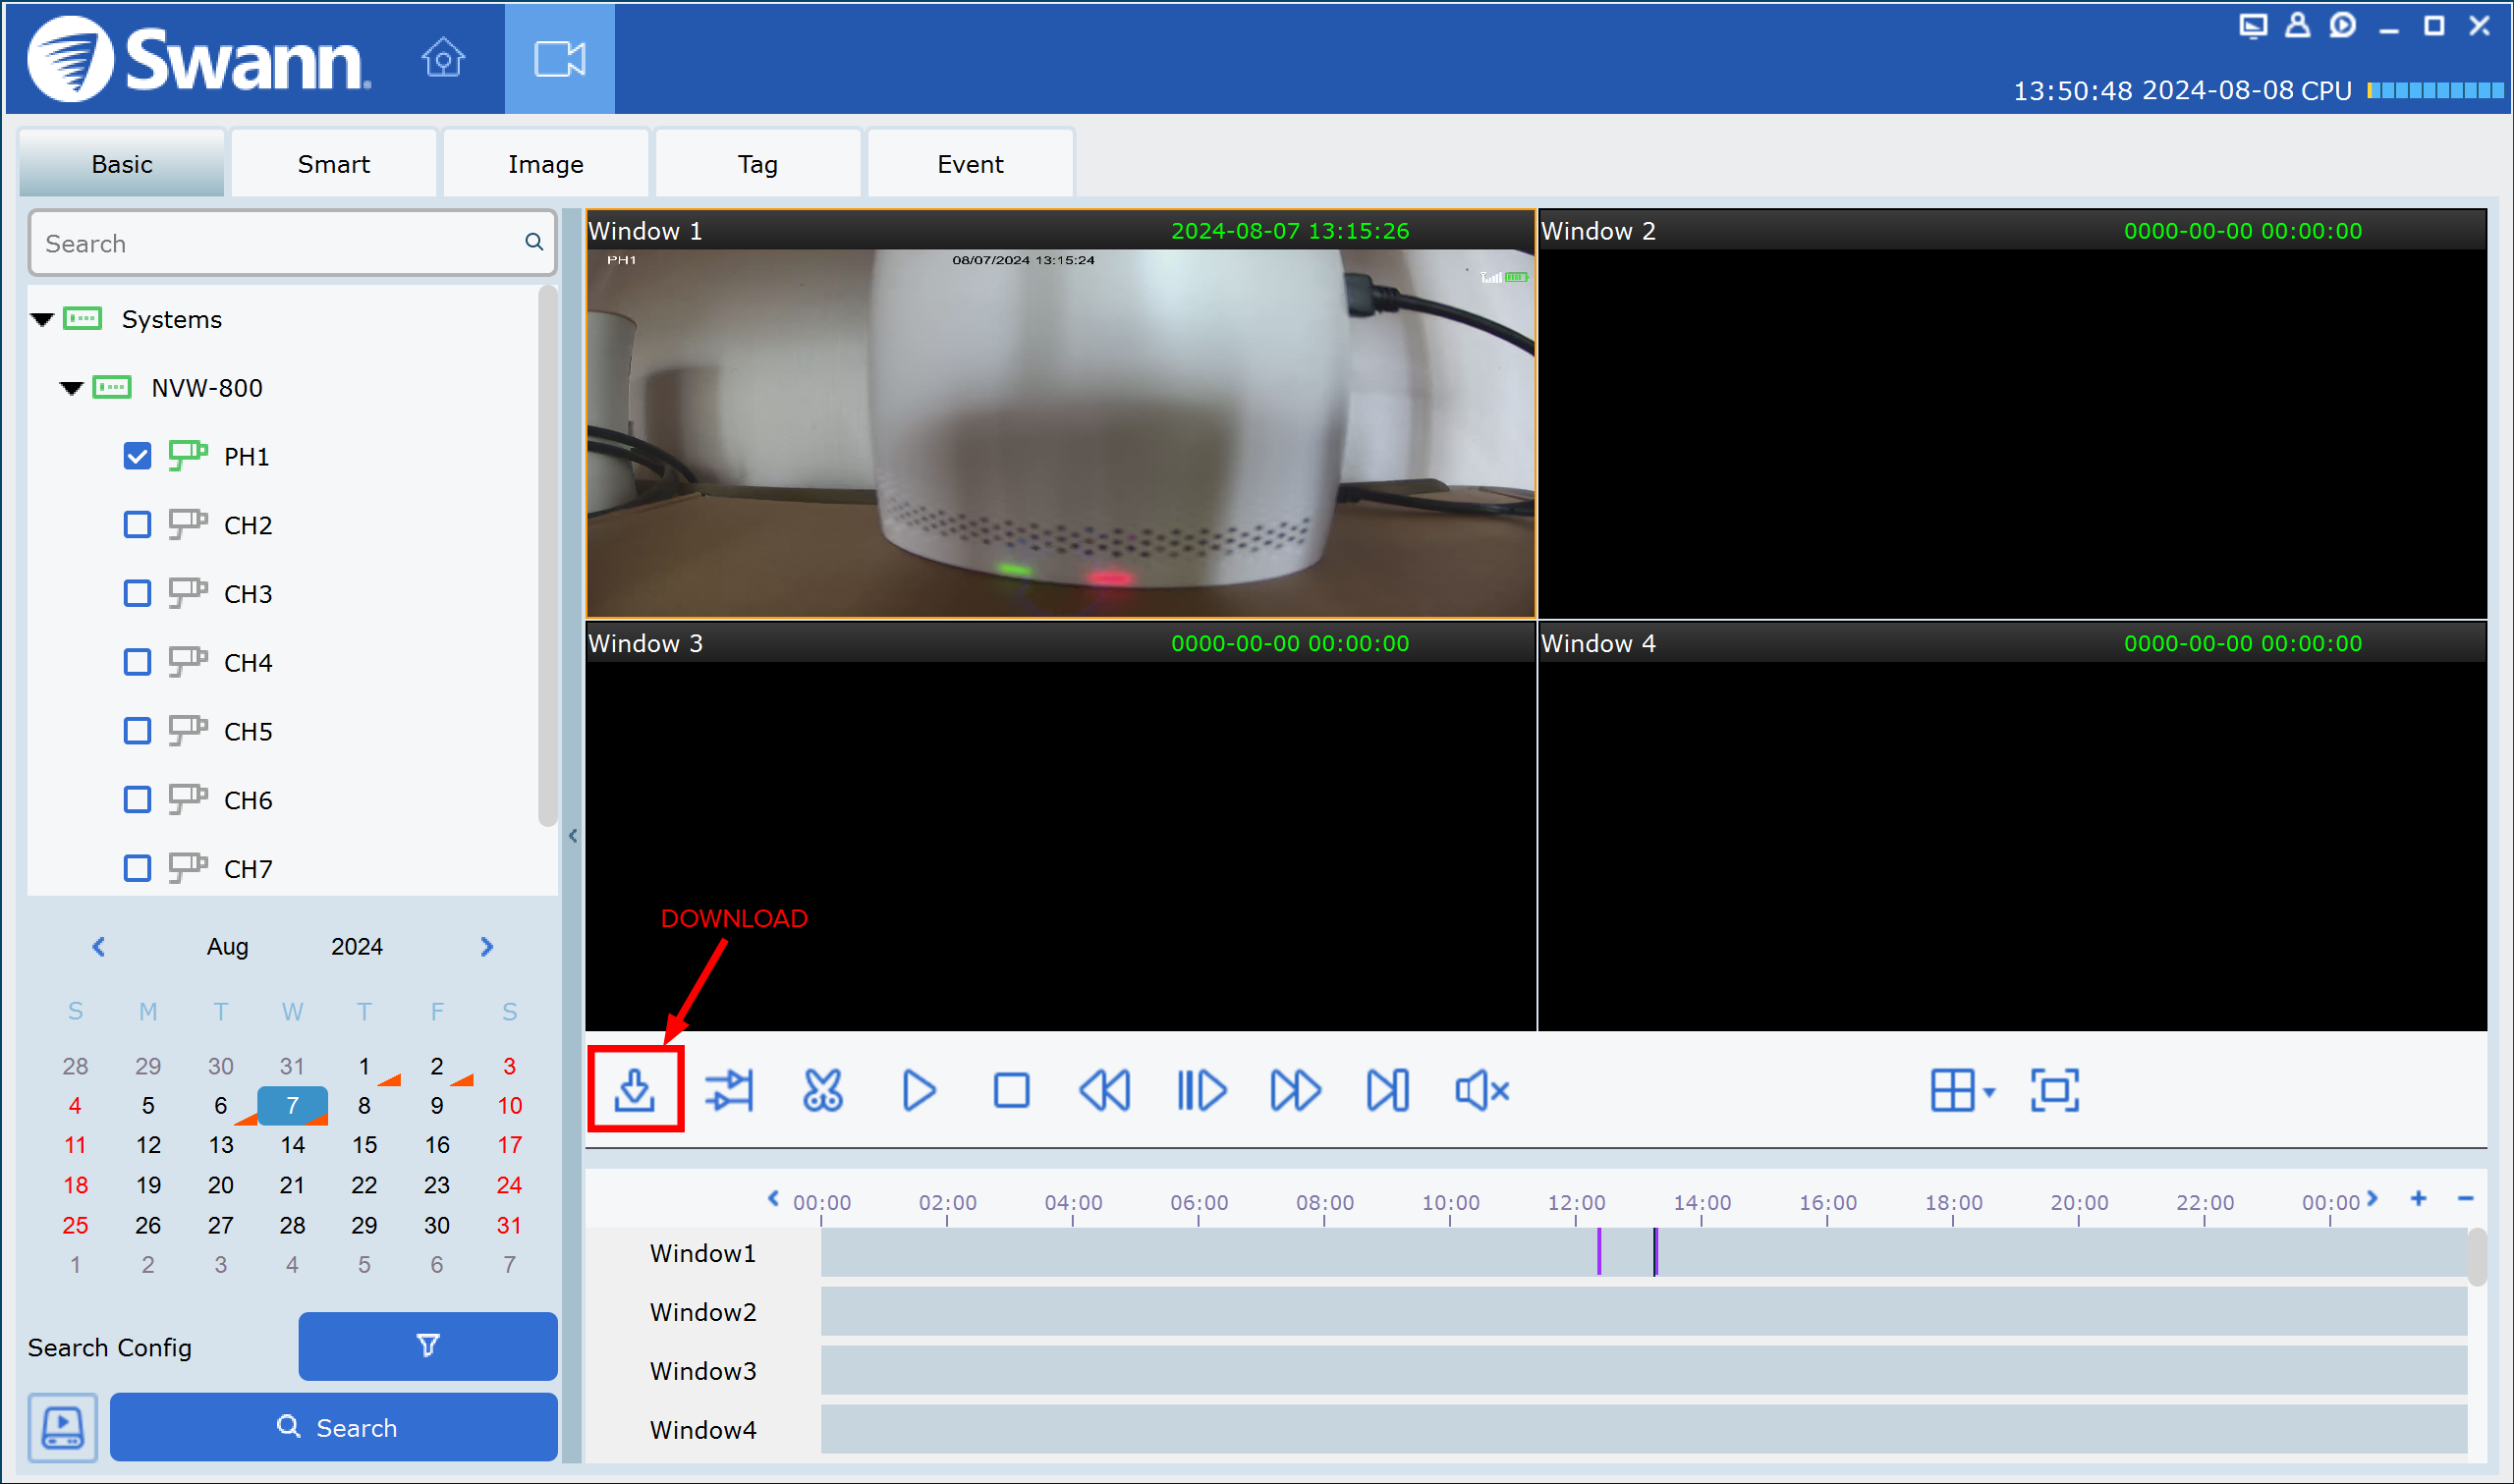This screenshot has width=2514, height=1484.
Task: Click the Window1 timeline track
Action: [x=1644, y=1252]
